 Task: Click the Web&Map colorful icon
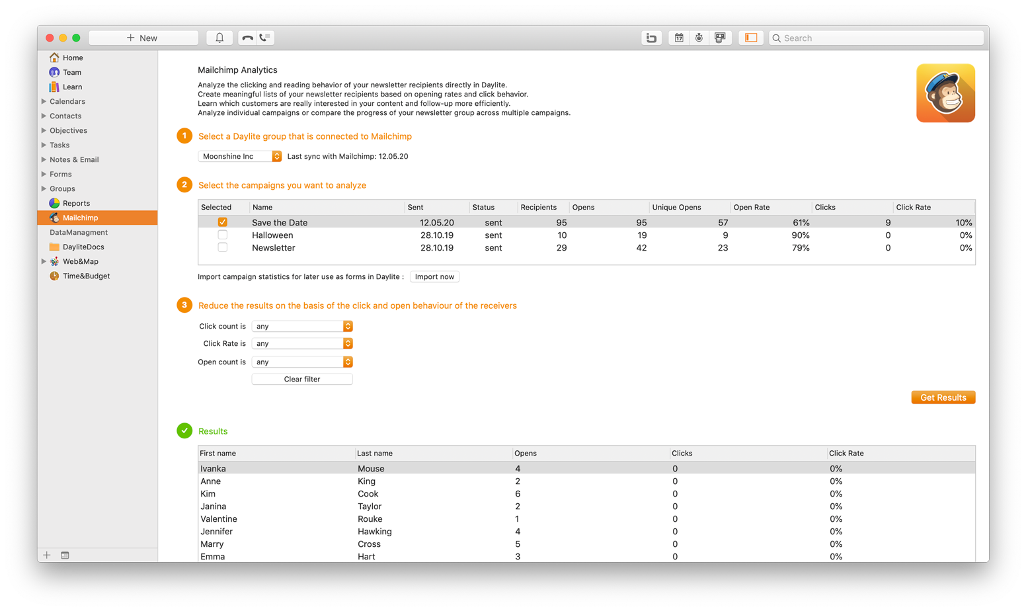coord(54,261)
